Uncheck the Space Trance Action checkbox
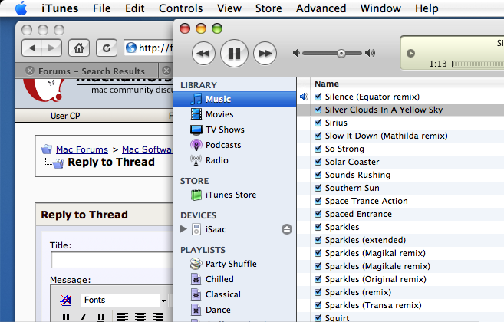This screenshot has height=322, width=504. click(x=318, y=201)
